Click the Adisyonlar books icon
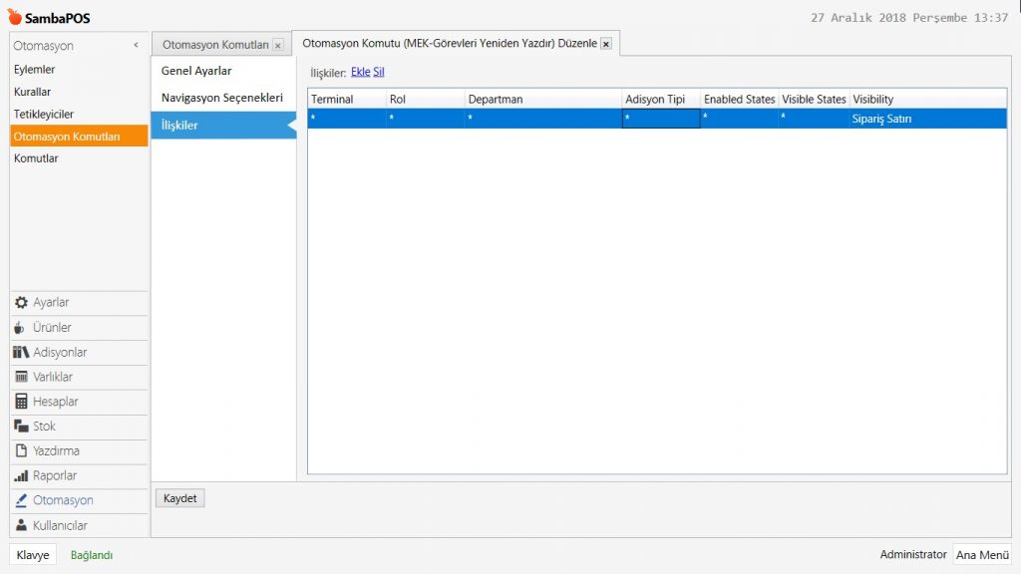The height and width of the screenshot is (574, 1021). point(22,353)
